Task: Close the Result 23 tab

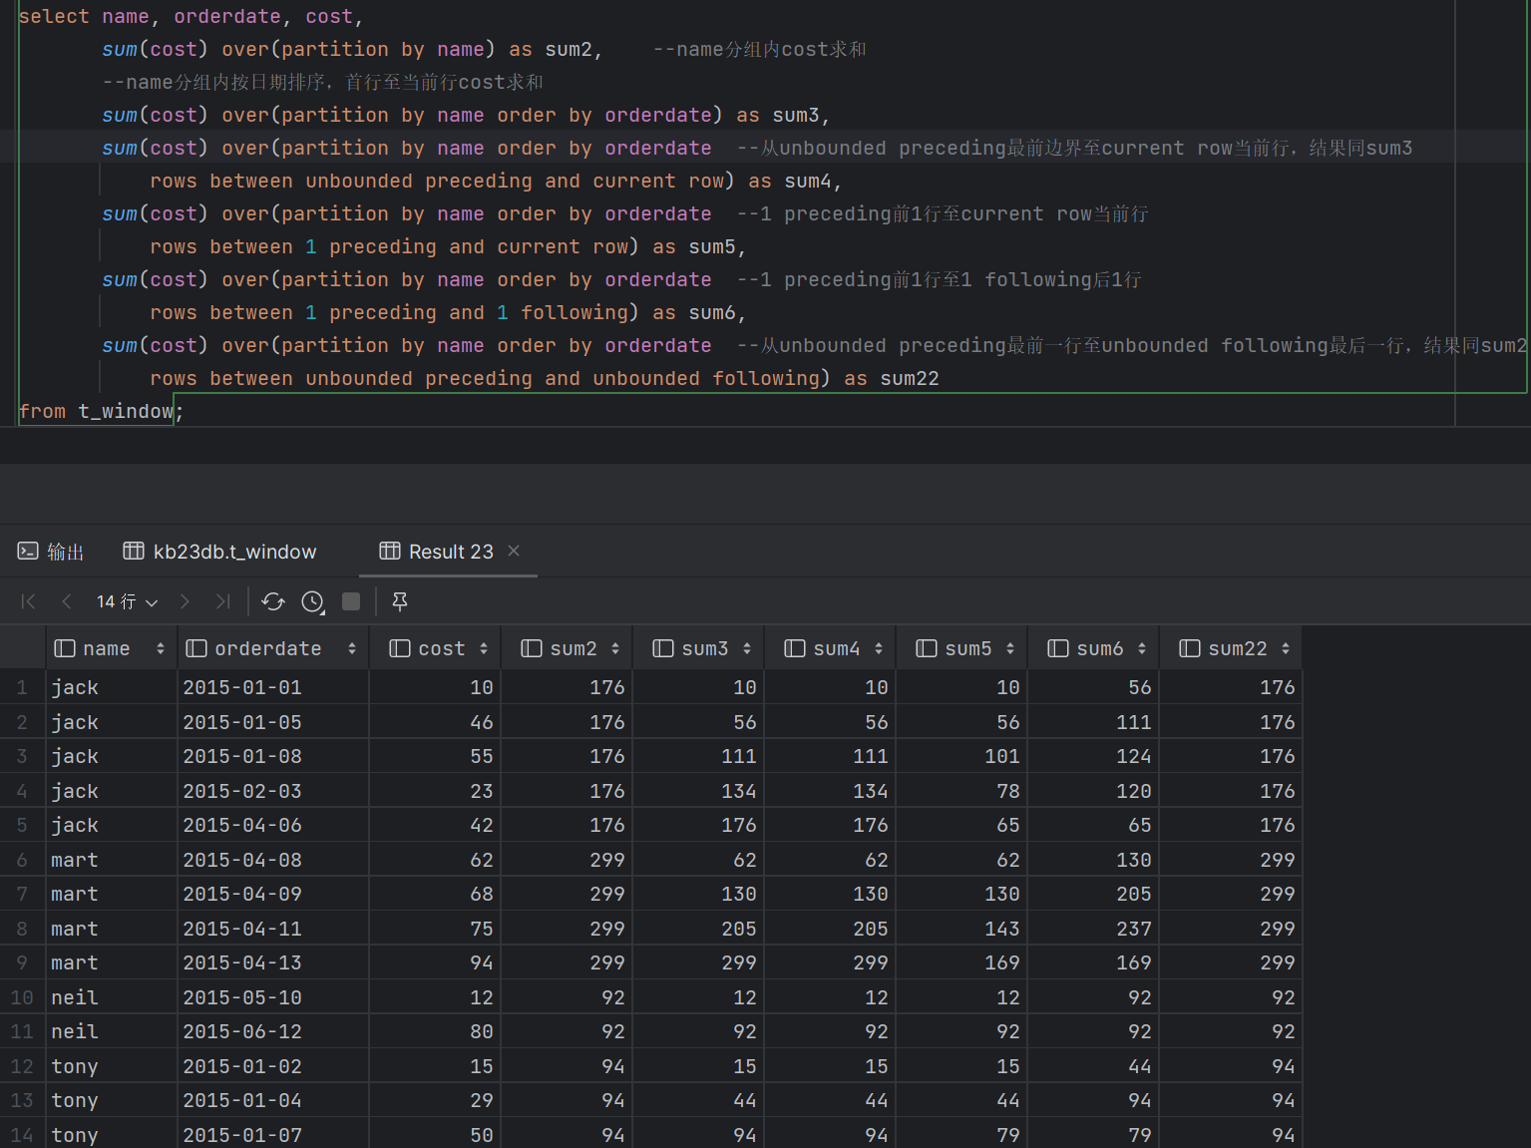Action: pos(514,551)
